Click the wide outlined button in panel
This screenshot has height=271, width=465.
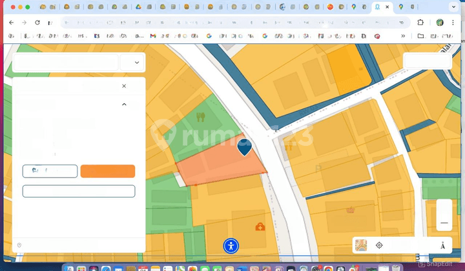[x=79, y=191]
